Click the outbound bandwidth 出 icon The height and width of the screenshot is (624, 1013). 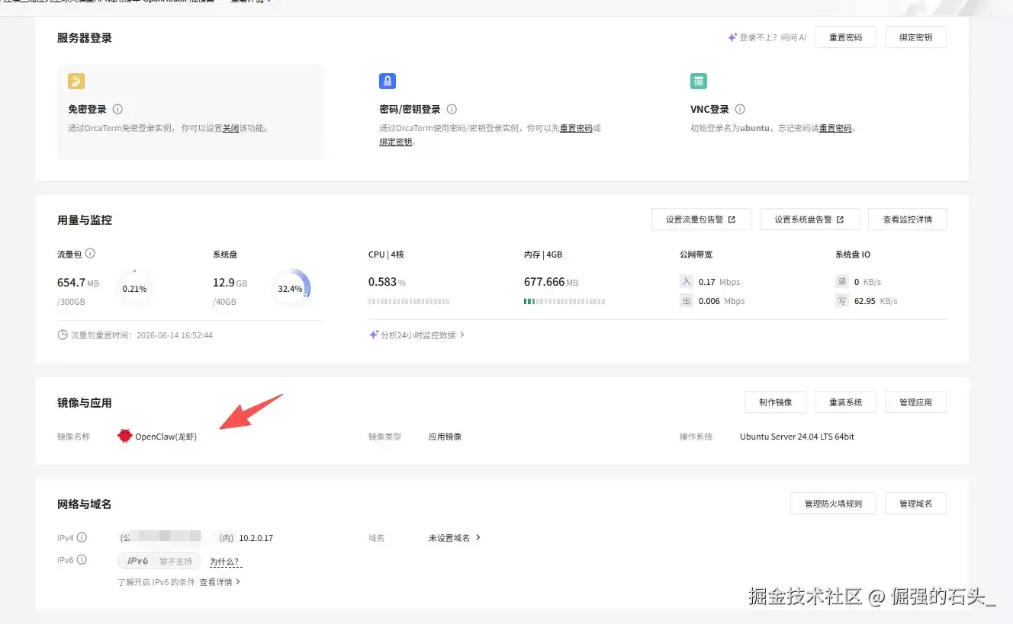(x=687, y=301)
